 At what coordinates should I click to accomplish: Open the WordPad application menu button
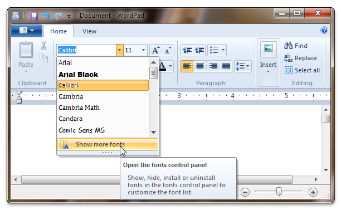pos(27,31)
